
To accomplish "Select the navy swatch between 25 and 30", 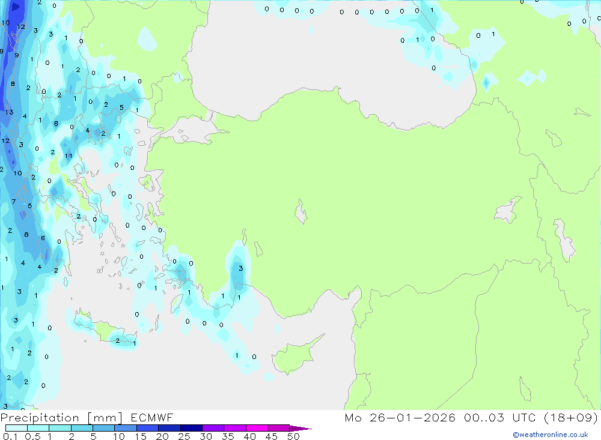I will [x=191, y=428].
